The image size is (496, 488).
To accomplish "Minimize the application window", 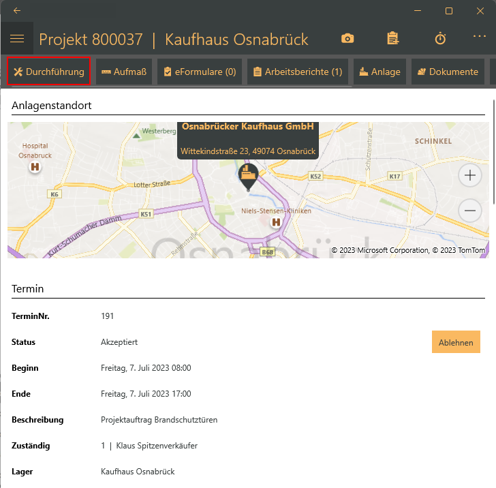I will click(418, 11).
